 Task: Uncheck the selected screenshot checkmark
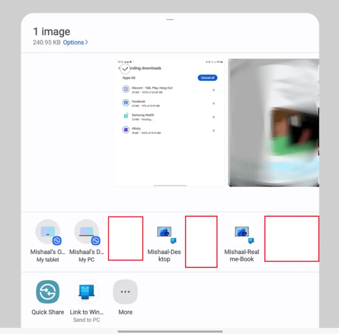[125, 69]
